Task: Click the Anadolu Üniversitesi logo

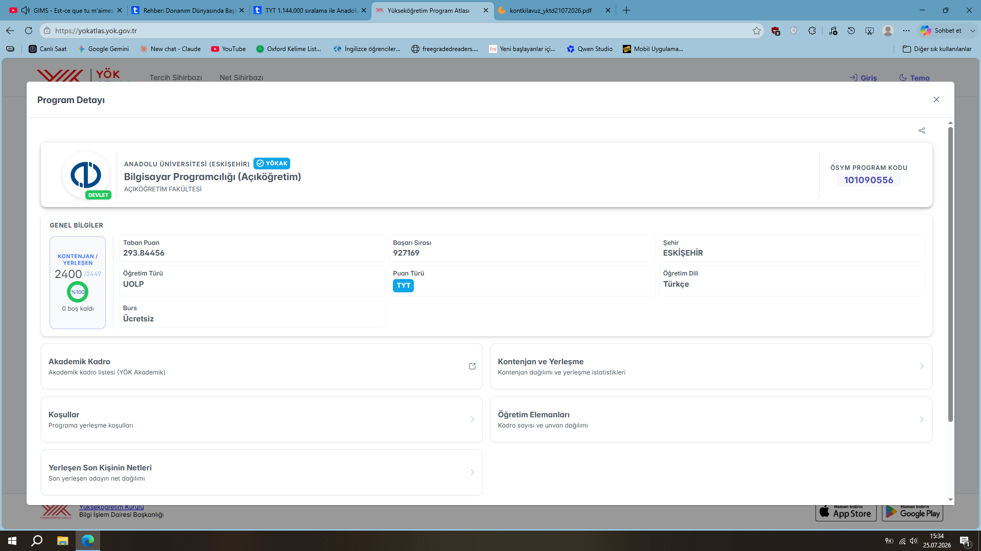Action: (86, 174)
